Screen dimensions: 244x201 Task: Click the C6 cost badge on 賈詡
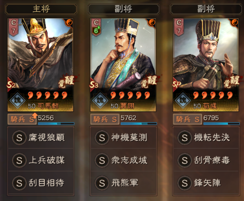point(96,27)
